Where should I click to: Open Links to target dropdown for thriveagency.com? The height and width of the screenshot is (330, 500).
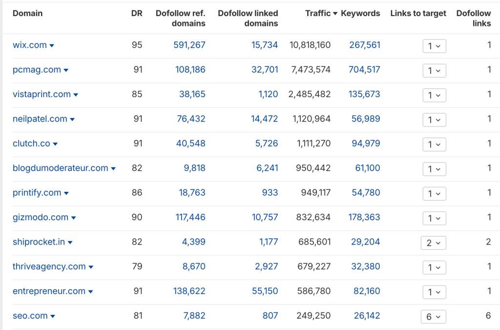coord(434,267)
